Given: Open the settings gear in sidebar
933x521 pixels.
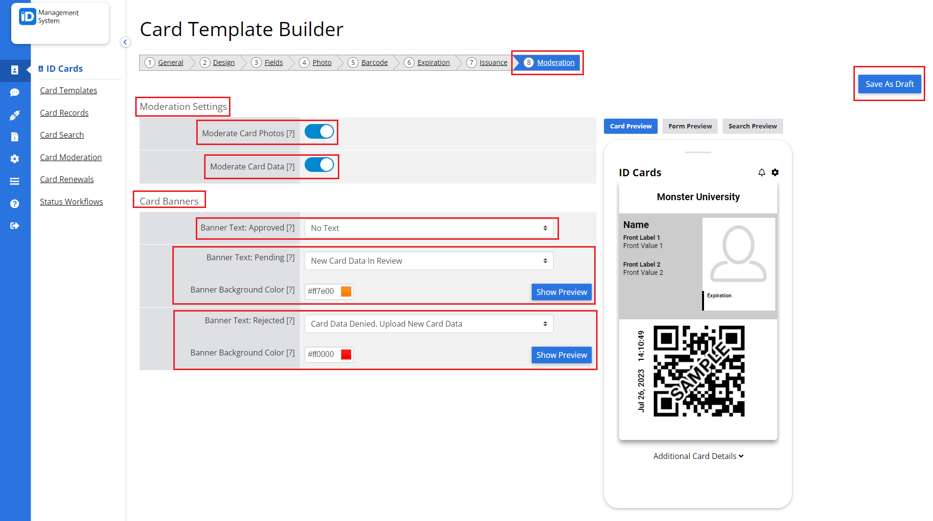Looking at the screenshot, I should (x=15, y=159).
